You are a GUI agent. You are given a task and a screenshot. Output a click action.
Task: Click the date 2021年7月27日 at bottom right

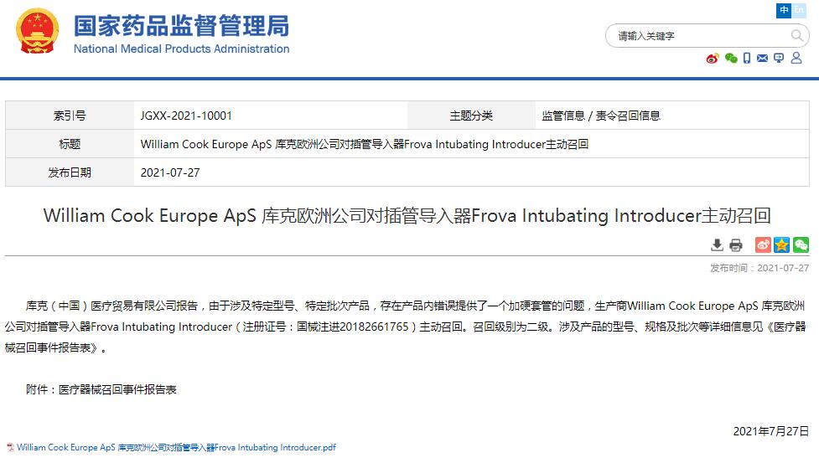tap(771, 431)
